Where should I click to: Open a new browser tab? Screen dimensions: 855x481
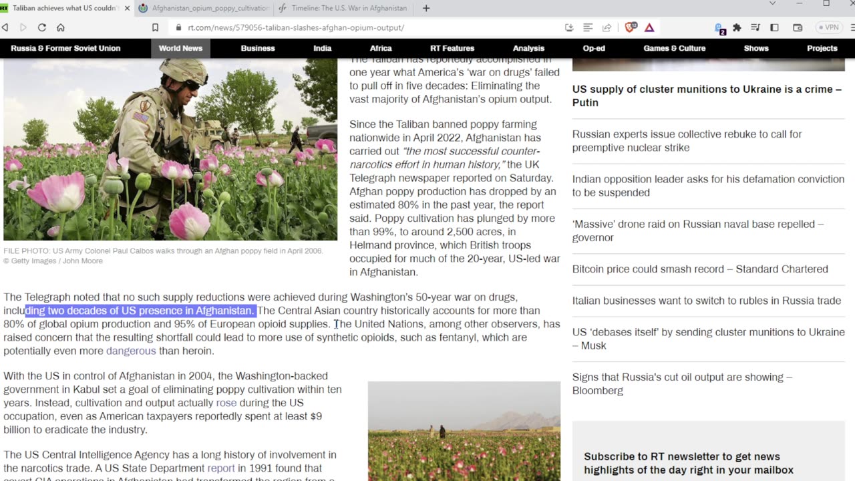click(x=426, y=8)
